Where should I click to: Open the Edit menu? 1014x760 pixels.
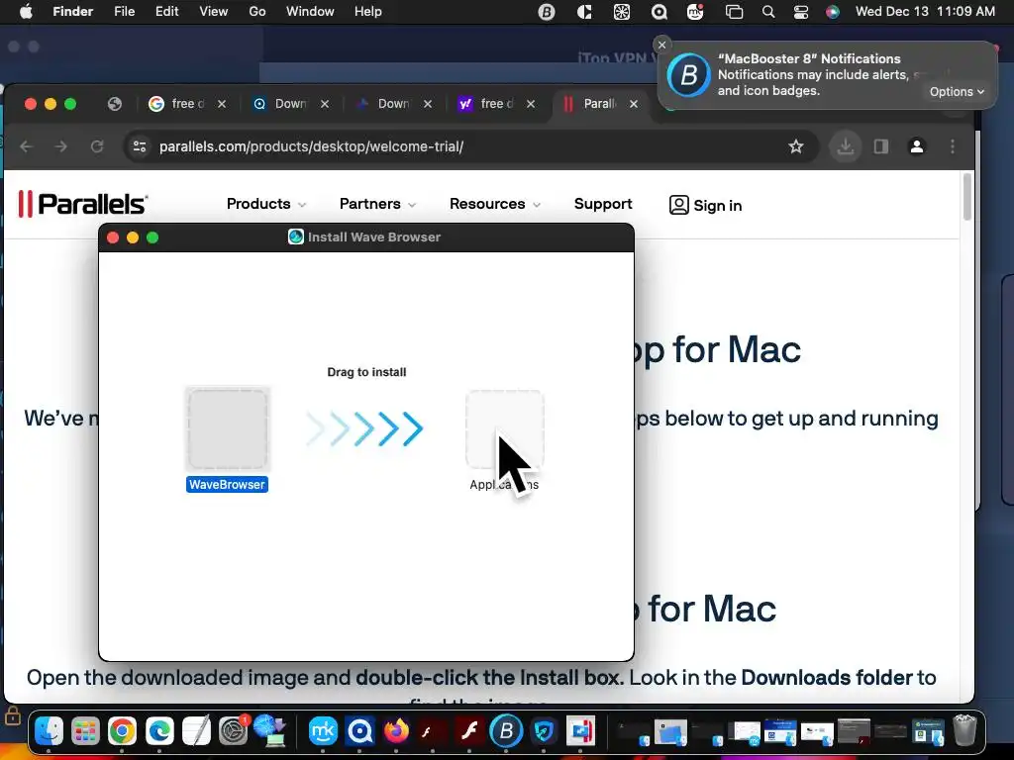[x=166, y=12]
